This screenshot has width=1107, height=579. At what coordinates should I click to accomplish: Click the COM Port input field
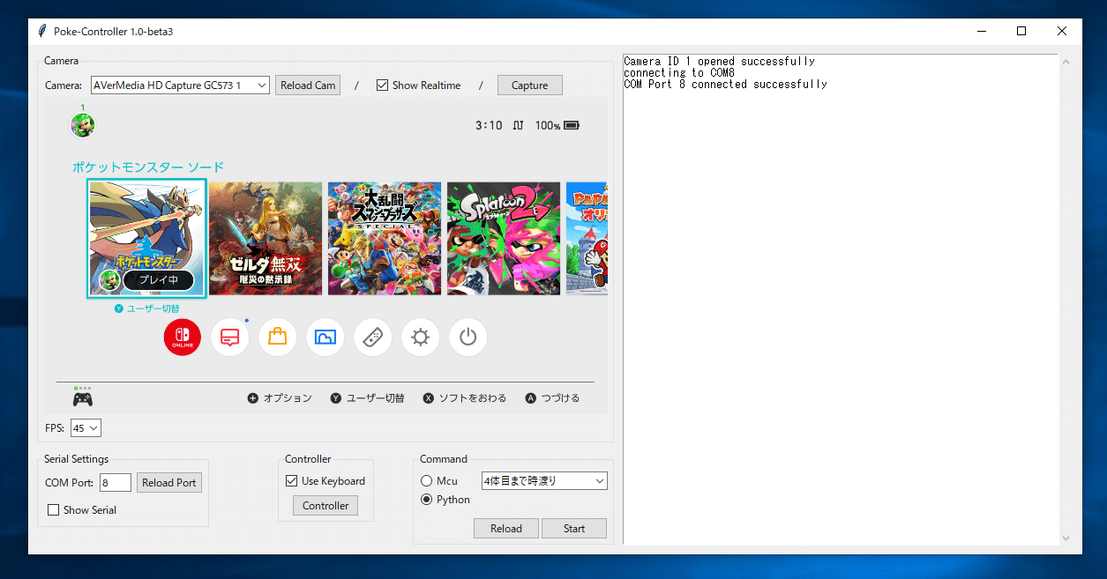[115, 482]
